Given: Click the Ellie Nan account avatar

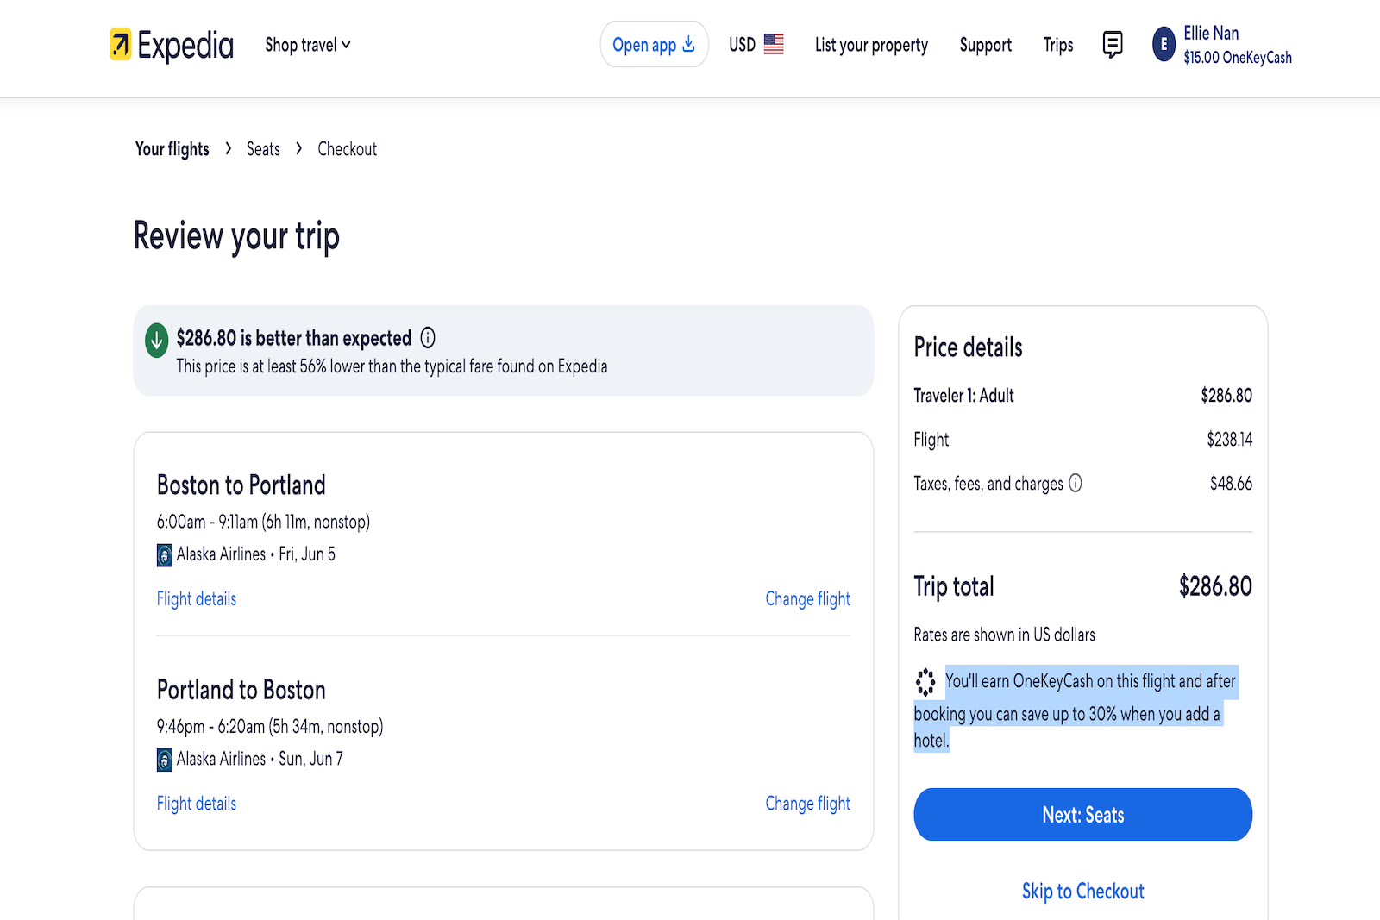Looking at the screenshot, I should 1164,45.
